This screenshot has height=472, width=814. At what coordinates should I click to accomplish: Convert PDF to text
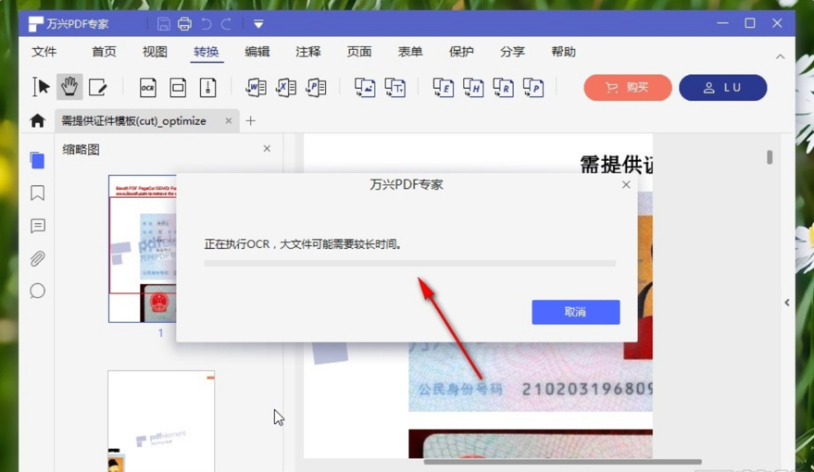click(395, 87)
